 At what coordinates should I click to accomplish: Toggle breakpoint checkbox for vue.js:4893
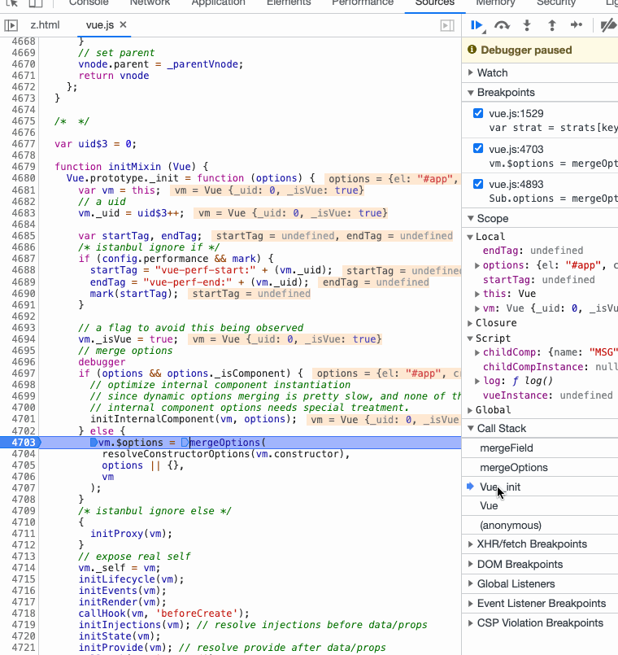[x=478, y=184]
